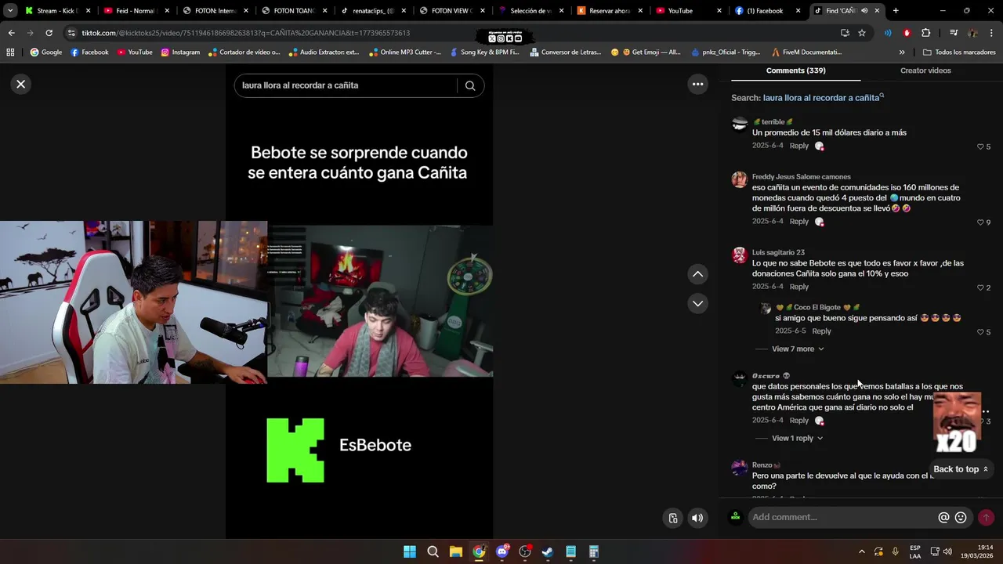Reply to Luis sagitario 23's comment

tap(798, 287)
